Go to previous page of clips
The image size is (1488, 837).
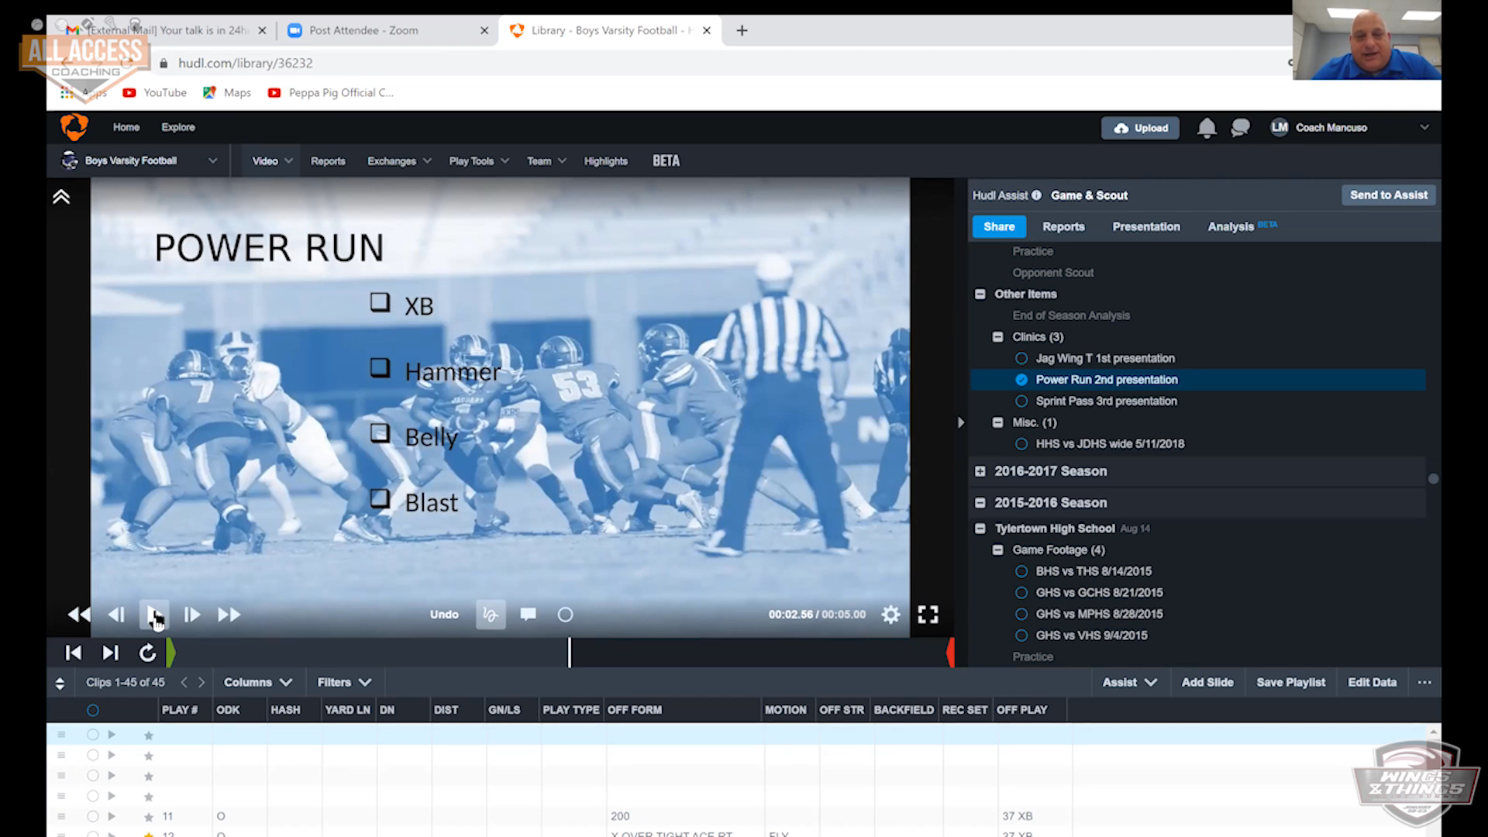184,682
